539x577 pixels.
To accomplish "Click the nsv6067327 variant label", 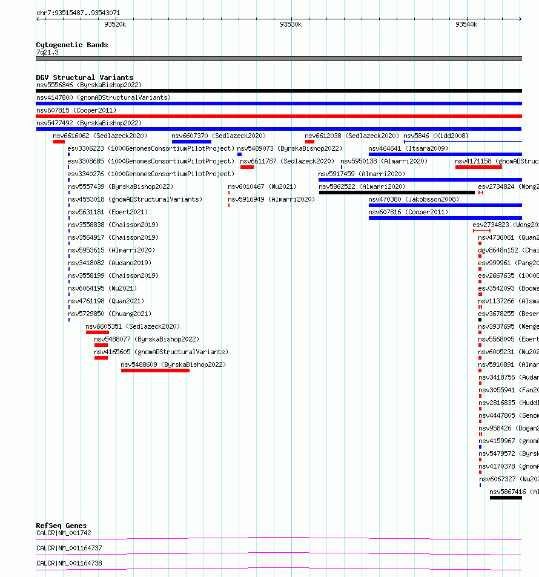I will [x=509, y=479].
